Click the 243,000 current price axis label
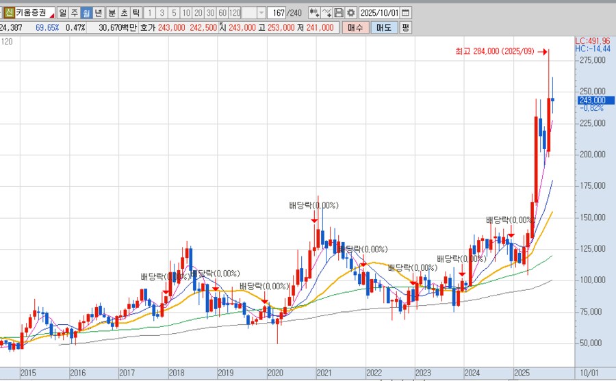Image resolution: width=616 pixels, height=381 pixels. point(591,100)
